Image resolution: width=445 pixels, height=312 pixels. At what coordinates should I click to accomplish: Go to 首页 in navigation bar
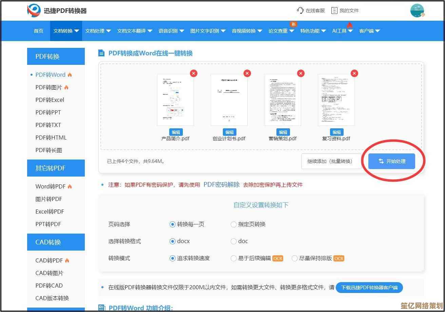pyautogui.click(x=38, y=31)
